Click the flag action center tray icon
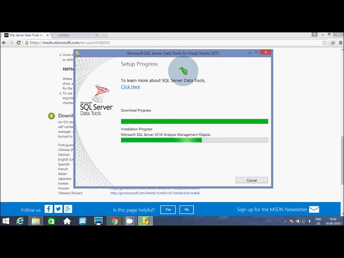 291,221
